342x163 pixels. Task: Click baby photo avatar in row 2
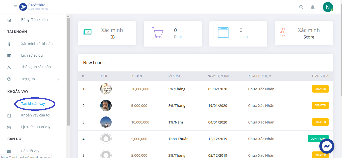click(x=106, y=105)
